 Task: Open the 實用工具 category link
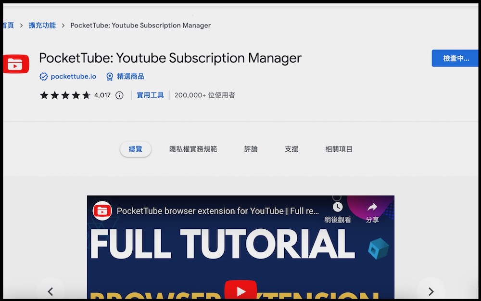[150, 95]
